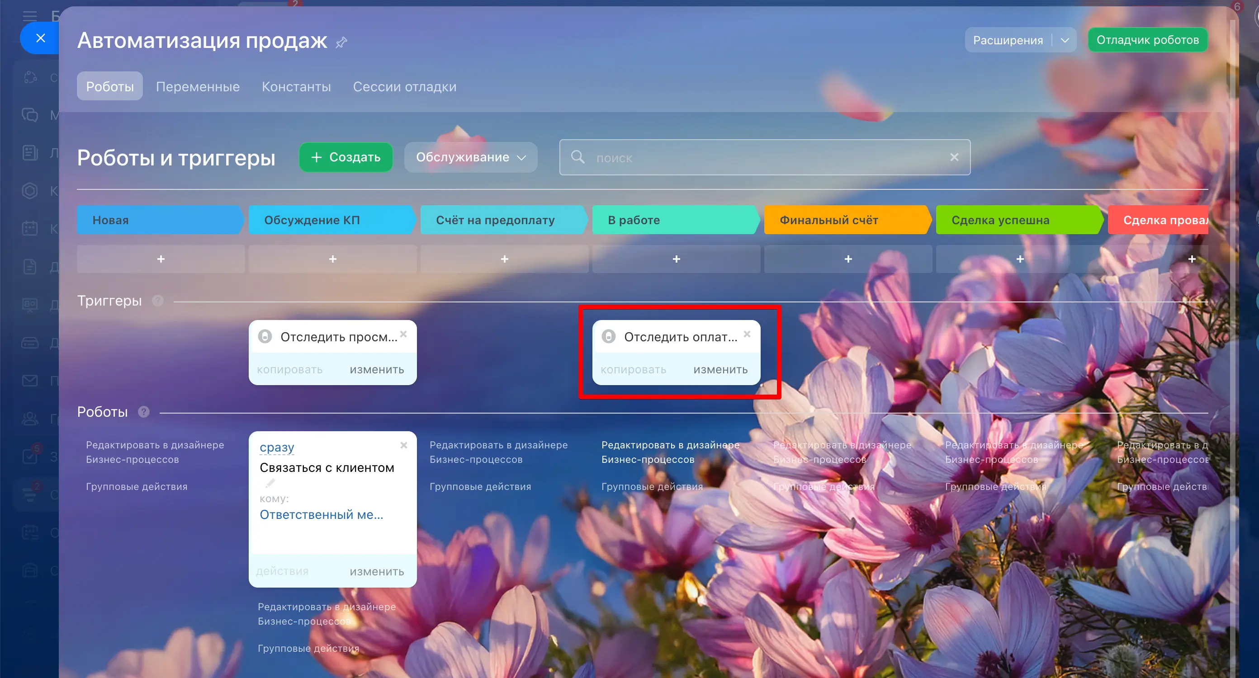Clear the search field with the X icon
This screenshot has width=1259, height=678.
click(x=954, y=157)
